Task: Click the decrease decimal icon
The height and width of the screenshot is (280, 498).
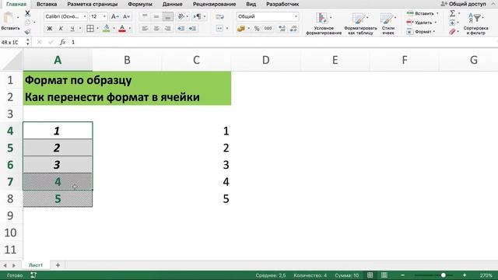Action: point(293,29)
